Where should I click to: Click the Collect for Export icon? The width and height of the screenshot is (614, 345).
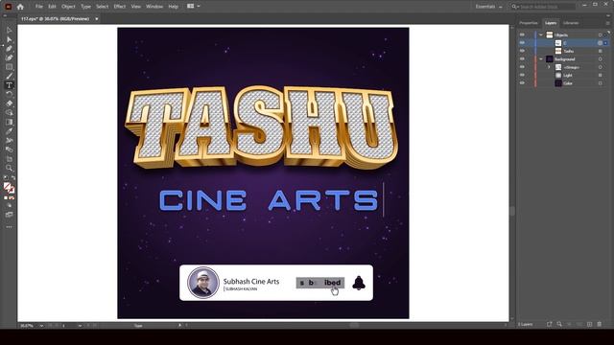550,324
